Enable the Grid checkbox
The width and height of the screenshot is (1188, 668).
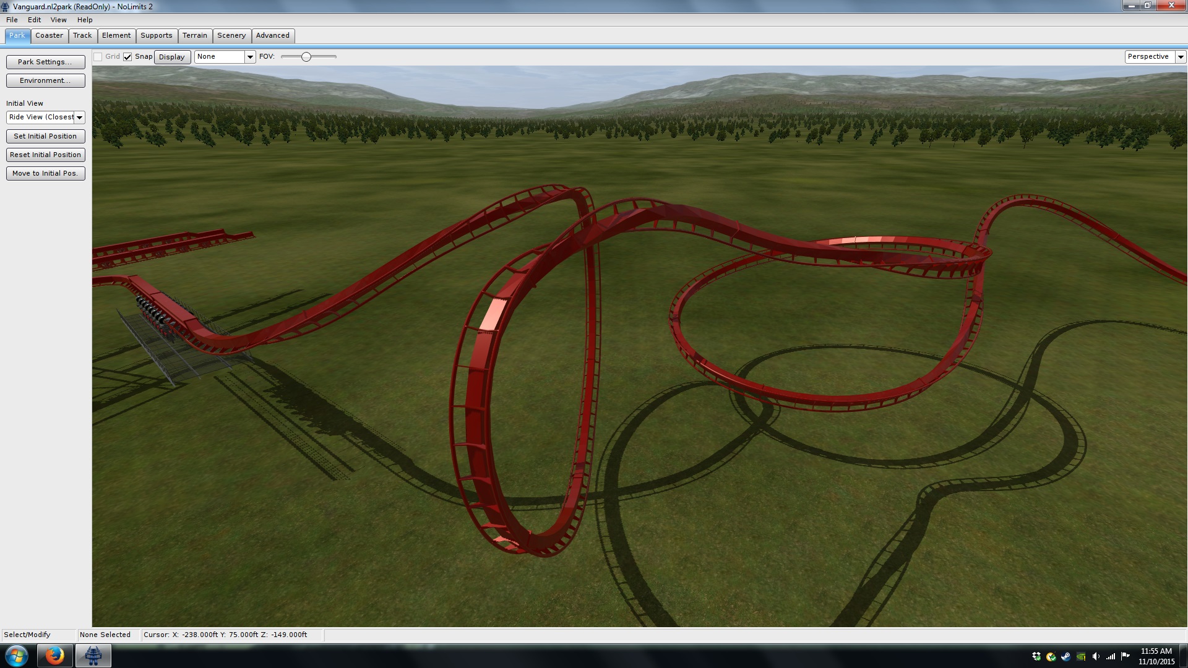98,57
